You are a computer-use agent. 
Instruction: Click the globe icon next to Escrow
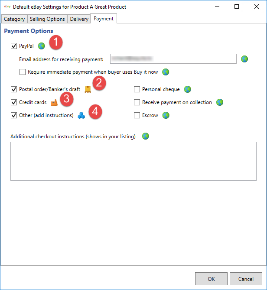pyautogui.click(x=166, y=115)
